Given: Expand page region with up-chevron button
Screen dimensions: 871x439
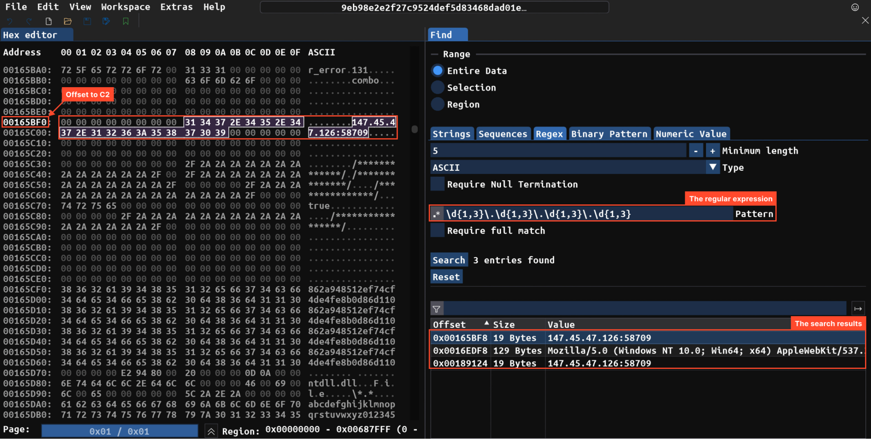Looking at the screenshot, I should pos(211,431).
